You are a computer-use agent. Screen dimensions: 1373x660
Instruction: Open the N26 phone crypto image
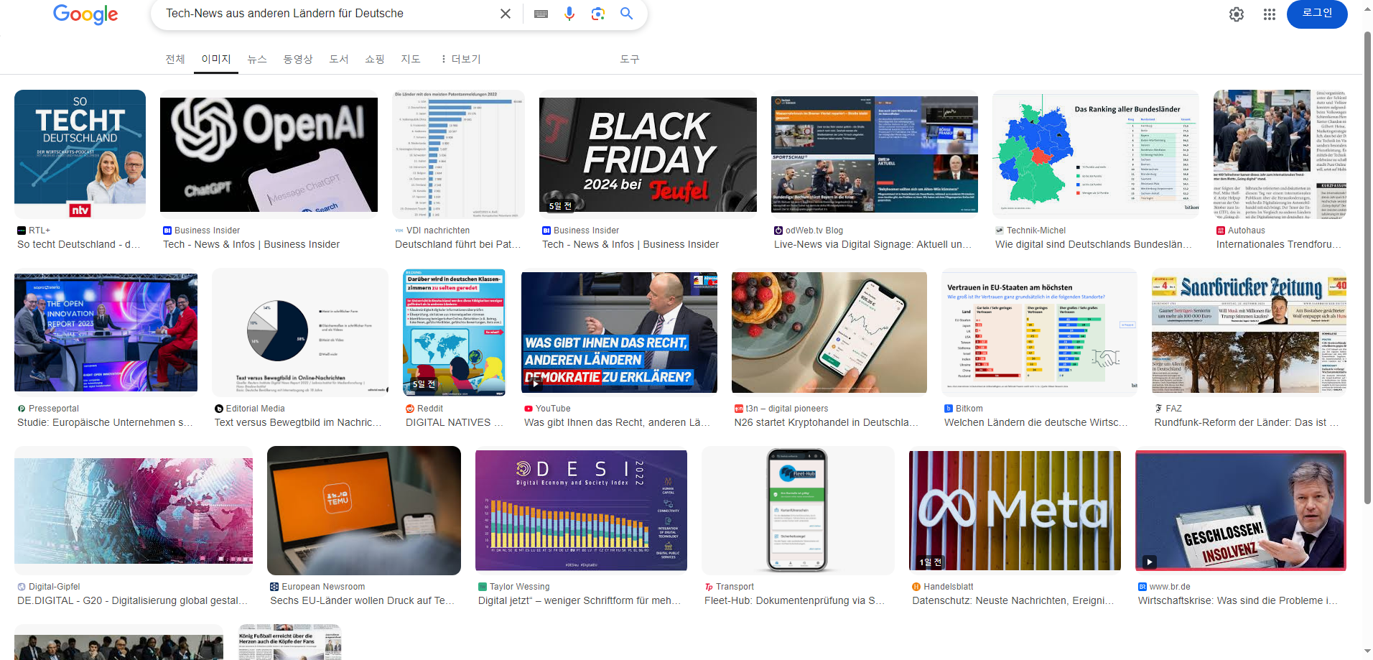click(x=829, y=332)
